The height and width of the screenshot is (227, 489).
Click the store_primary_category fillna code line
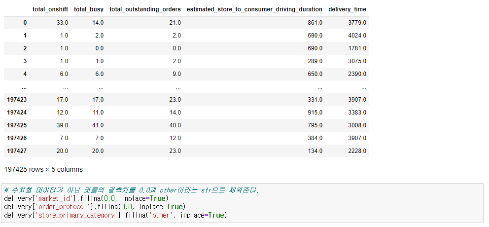coord(115,215)
